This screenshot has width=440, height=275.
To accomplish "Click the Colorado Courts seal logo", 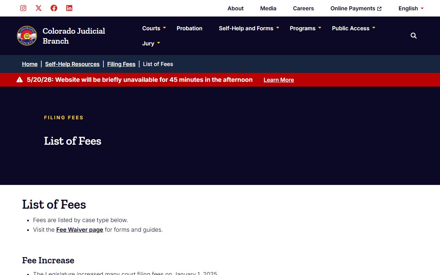I will click(x=27, y=36).
